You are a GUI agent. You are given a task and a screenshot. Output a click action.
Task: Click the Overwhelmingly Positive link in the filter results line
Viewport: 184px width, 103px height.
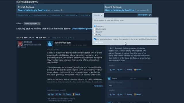click(x=82, y=29)
